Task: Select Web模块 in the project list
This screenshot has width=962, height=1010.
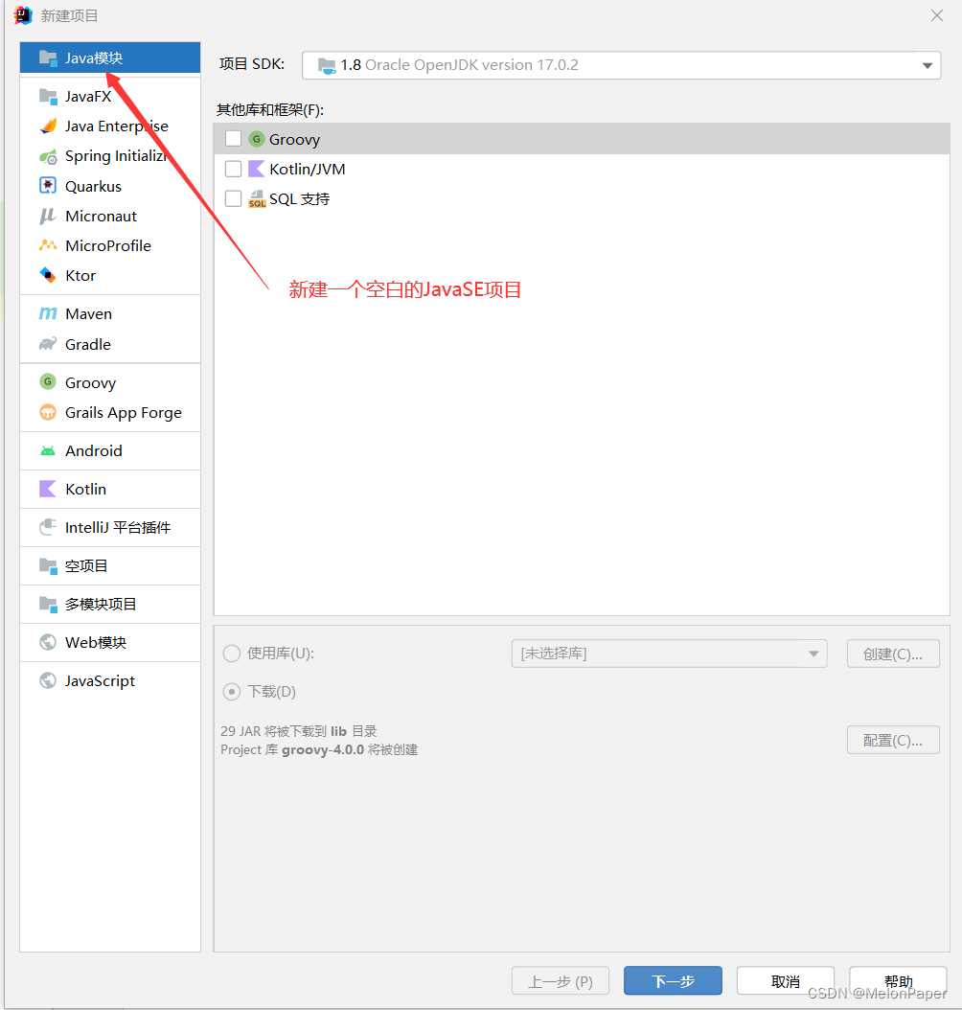Action: coord(110,642)
